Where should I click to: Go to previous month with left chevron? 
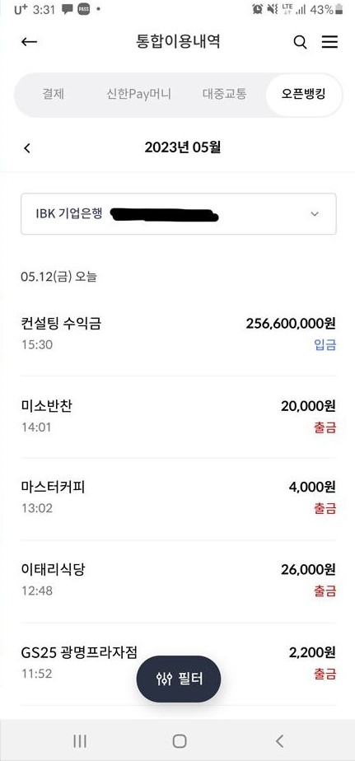[27, 148]
